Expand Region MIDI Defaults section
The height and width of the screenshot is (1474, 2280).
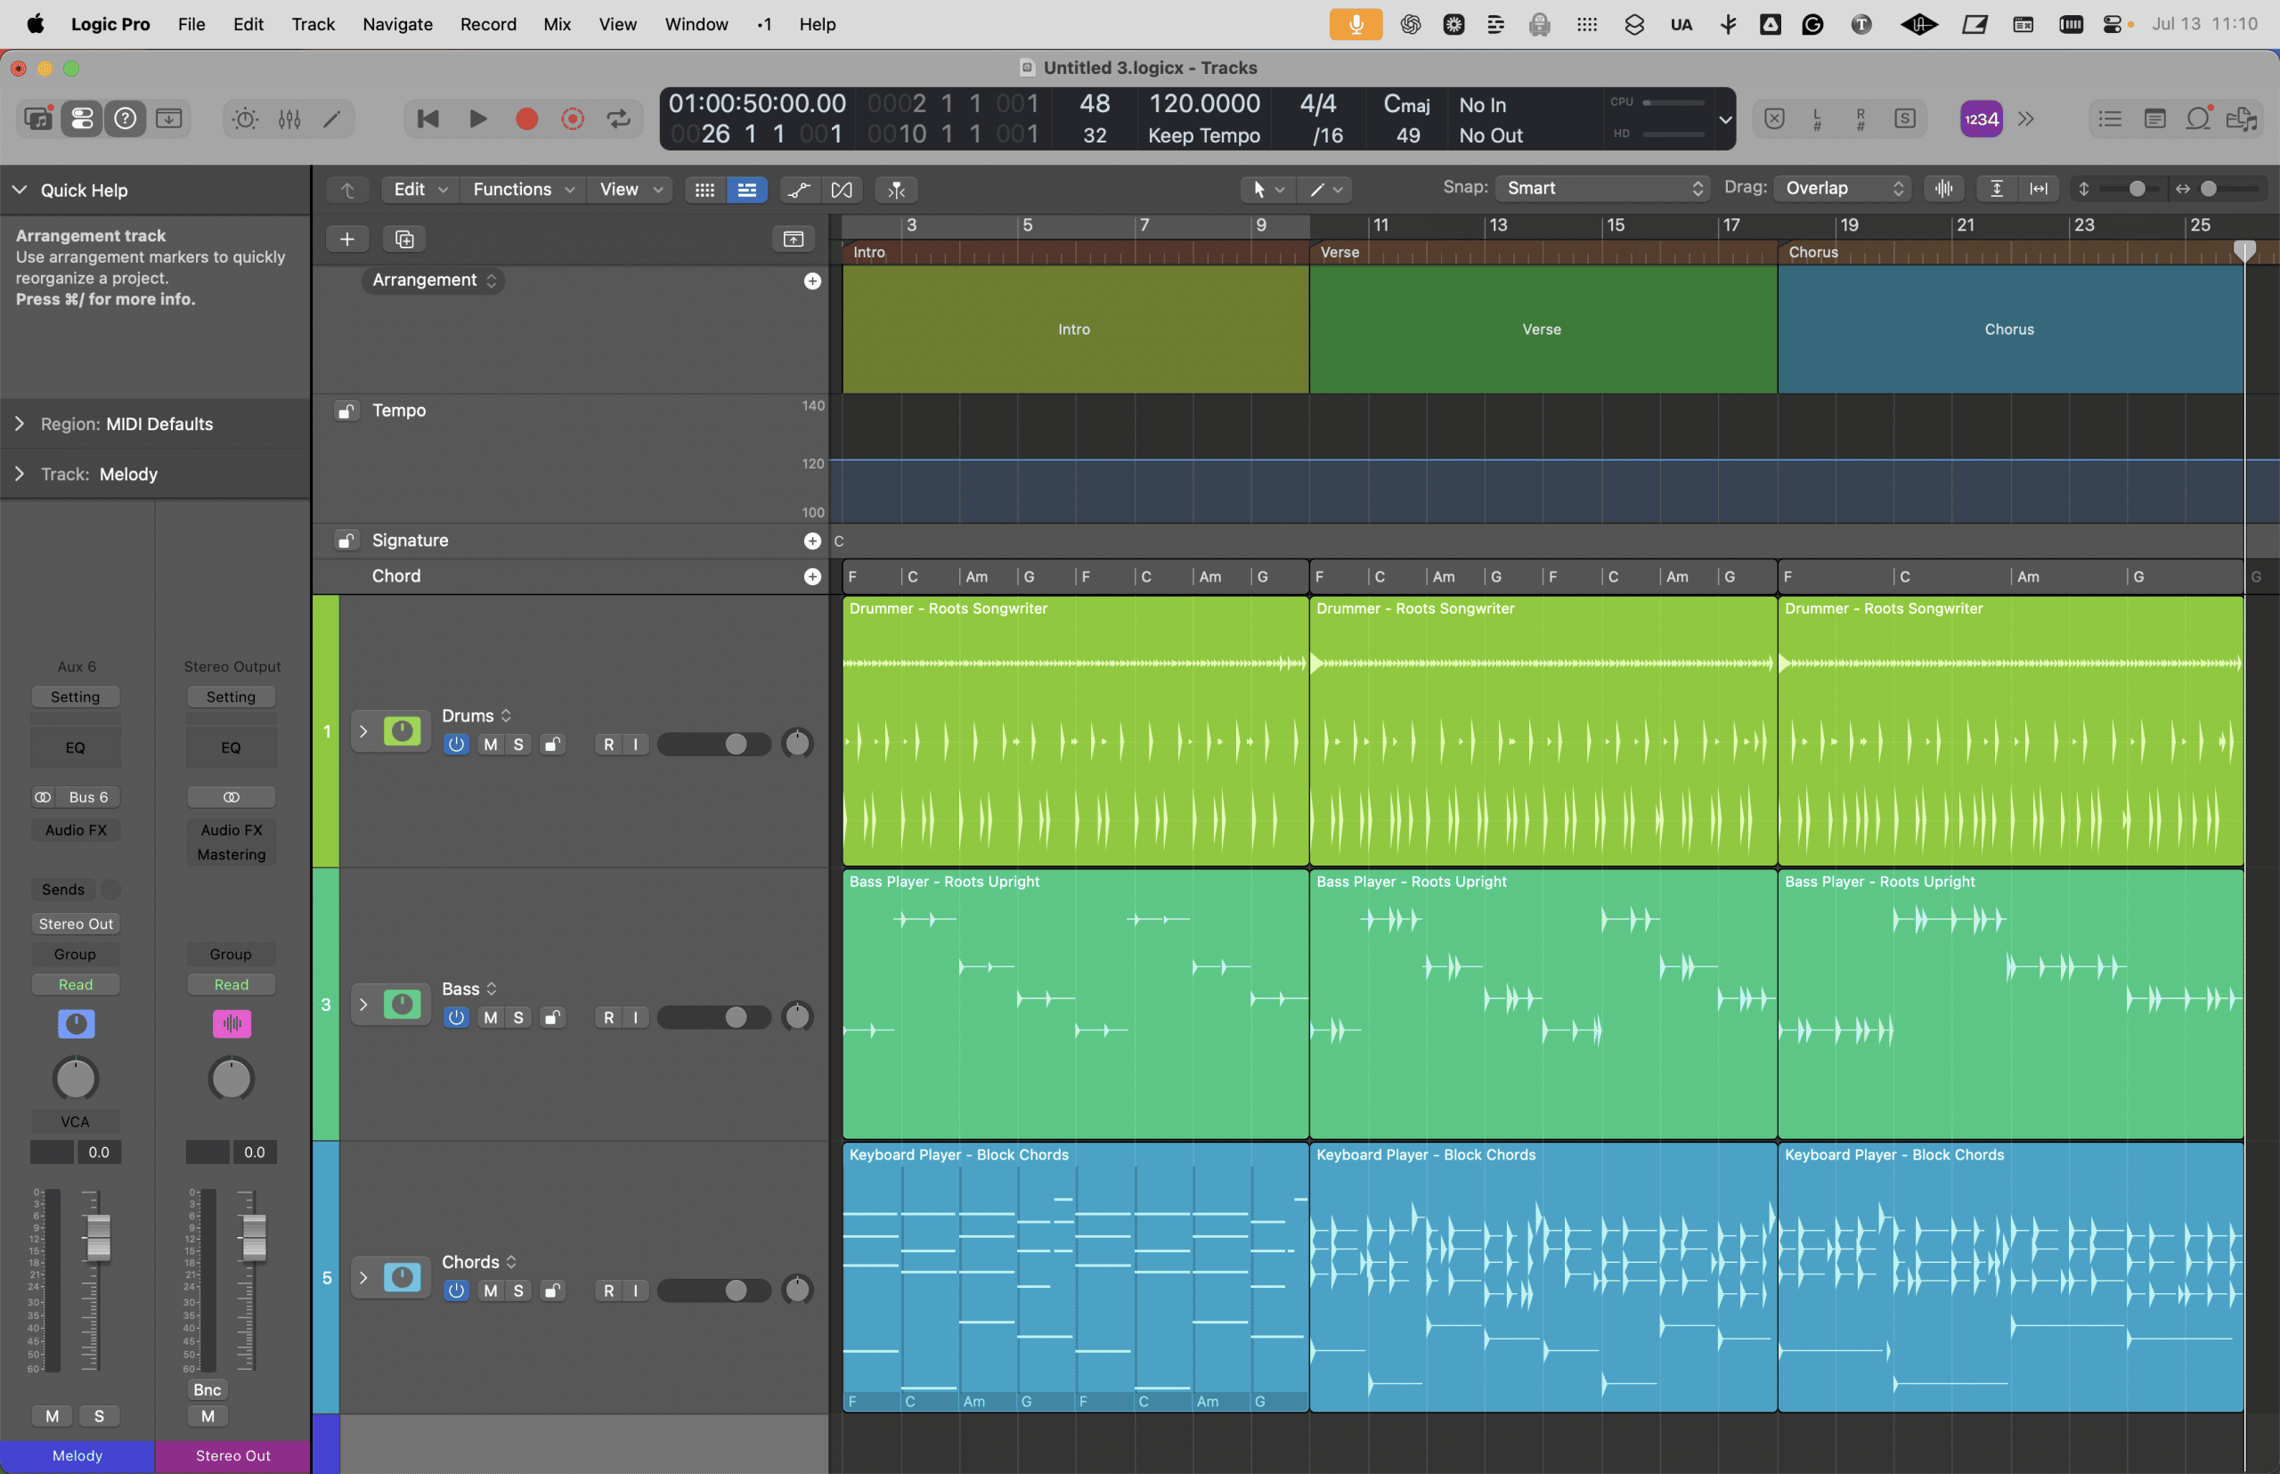pyautogui.click(x=19, y=423)
